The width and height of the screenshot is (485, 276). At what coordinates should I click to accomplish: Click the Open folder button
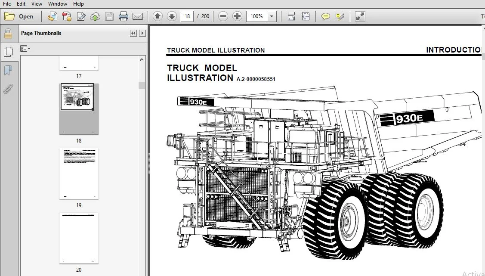[x=19, y=16]
